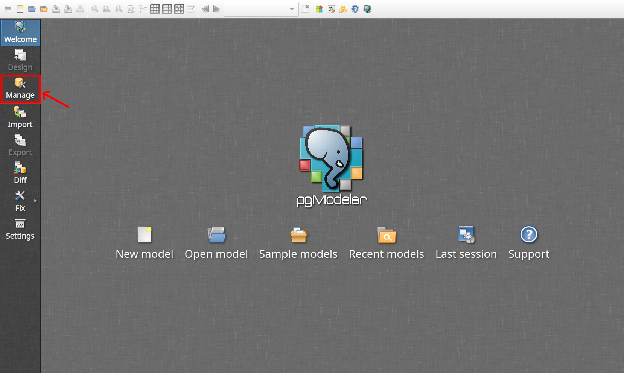Go to the next model arrow
624x373 pixels.
(216, 9)
